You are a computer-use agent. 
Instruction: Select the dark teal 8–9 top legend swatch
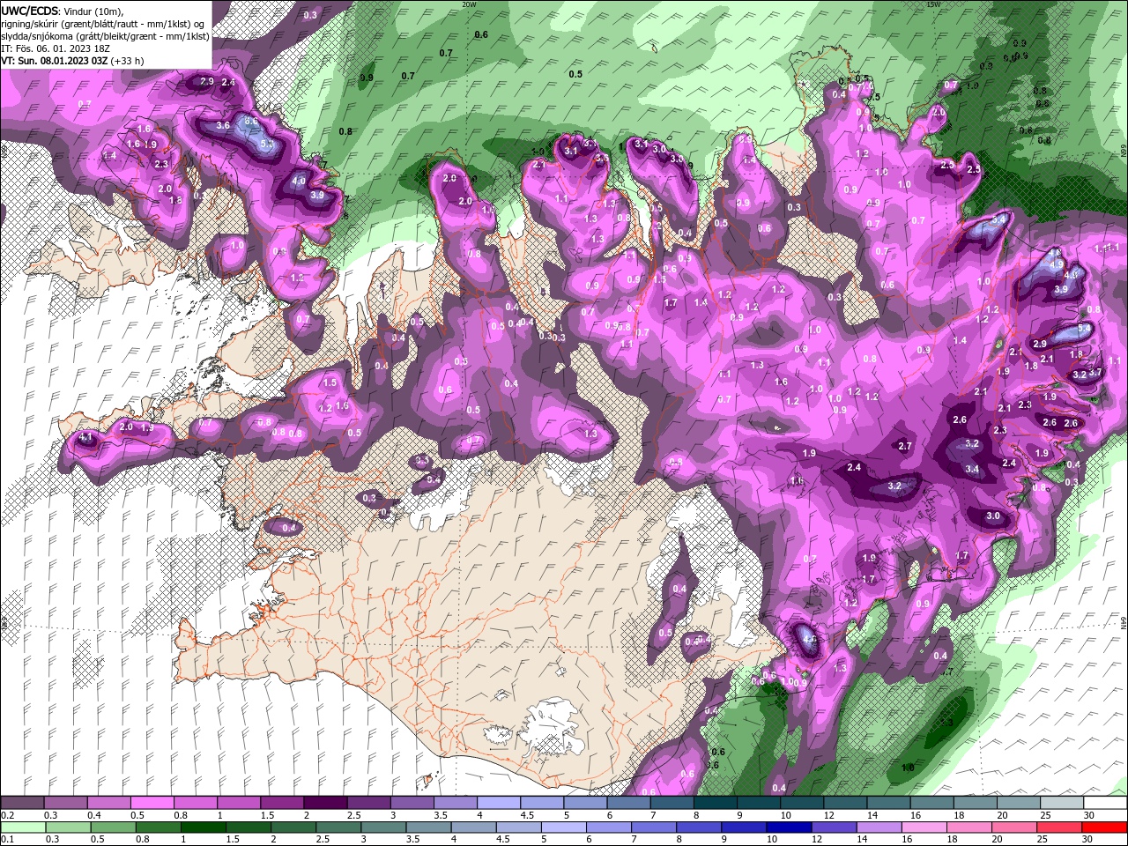click(715, 803)
